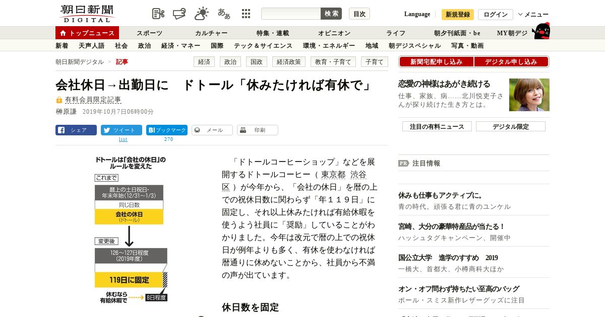
Task: Change font size with the あぁ icon
Action: (224, 14)
